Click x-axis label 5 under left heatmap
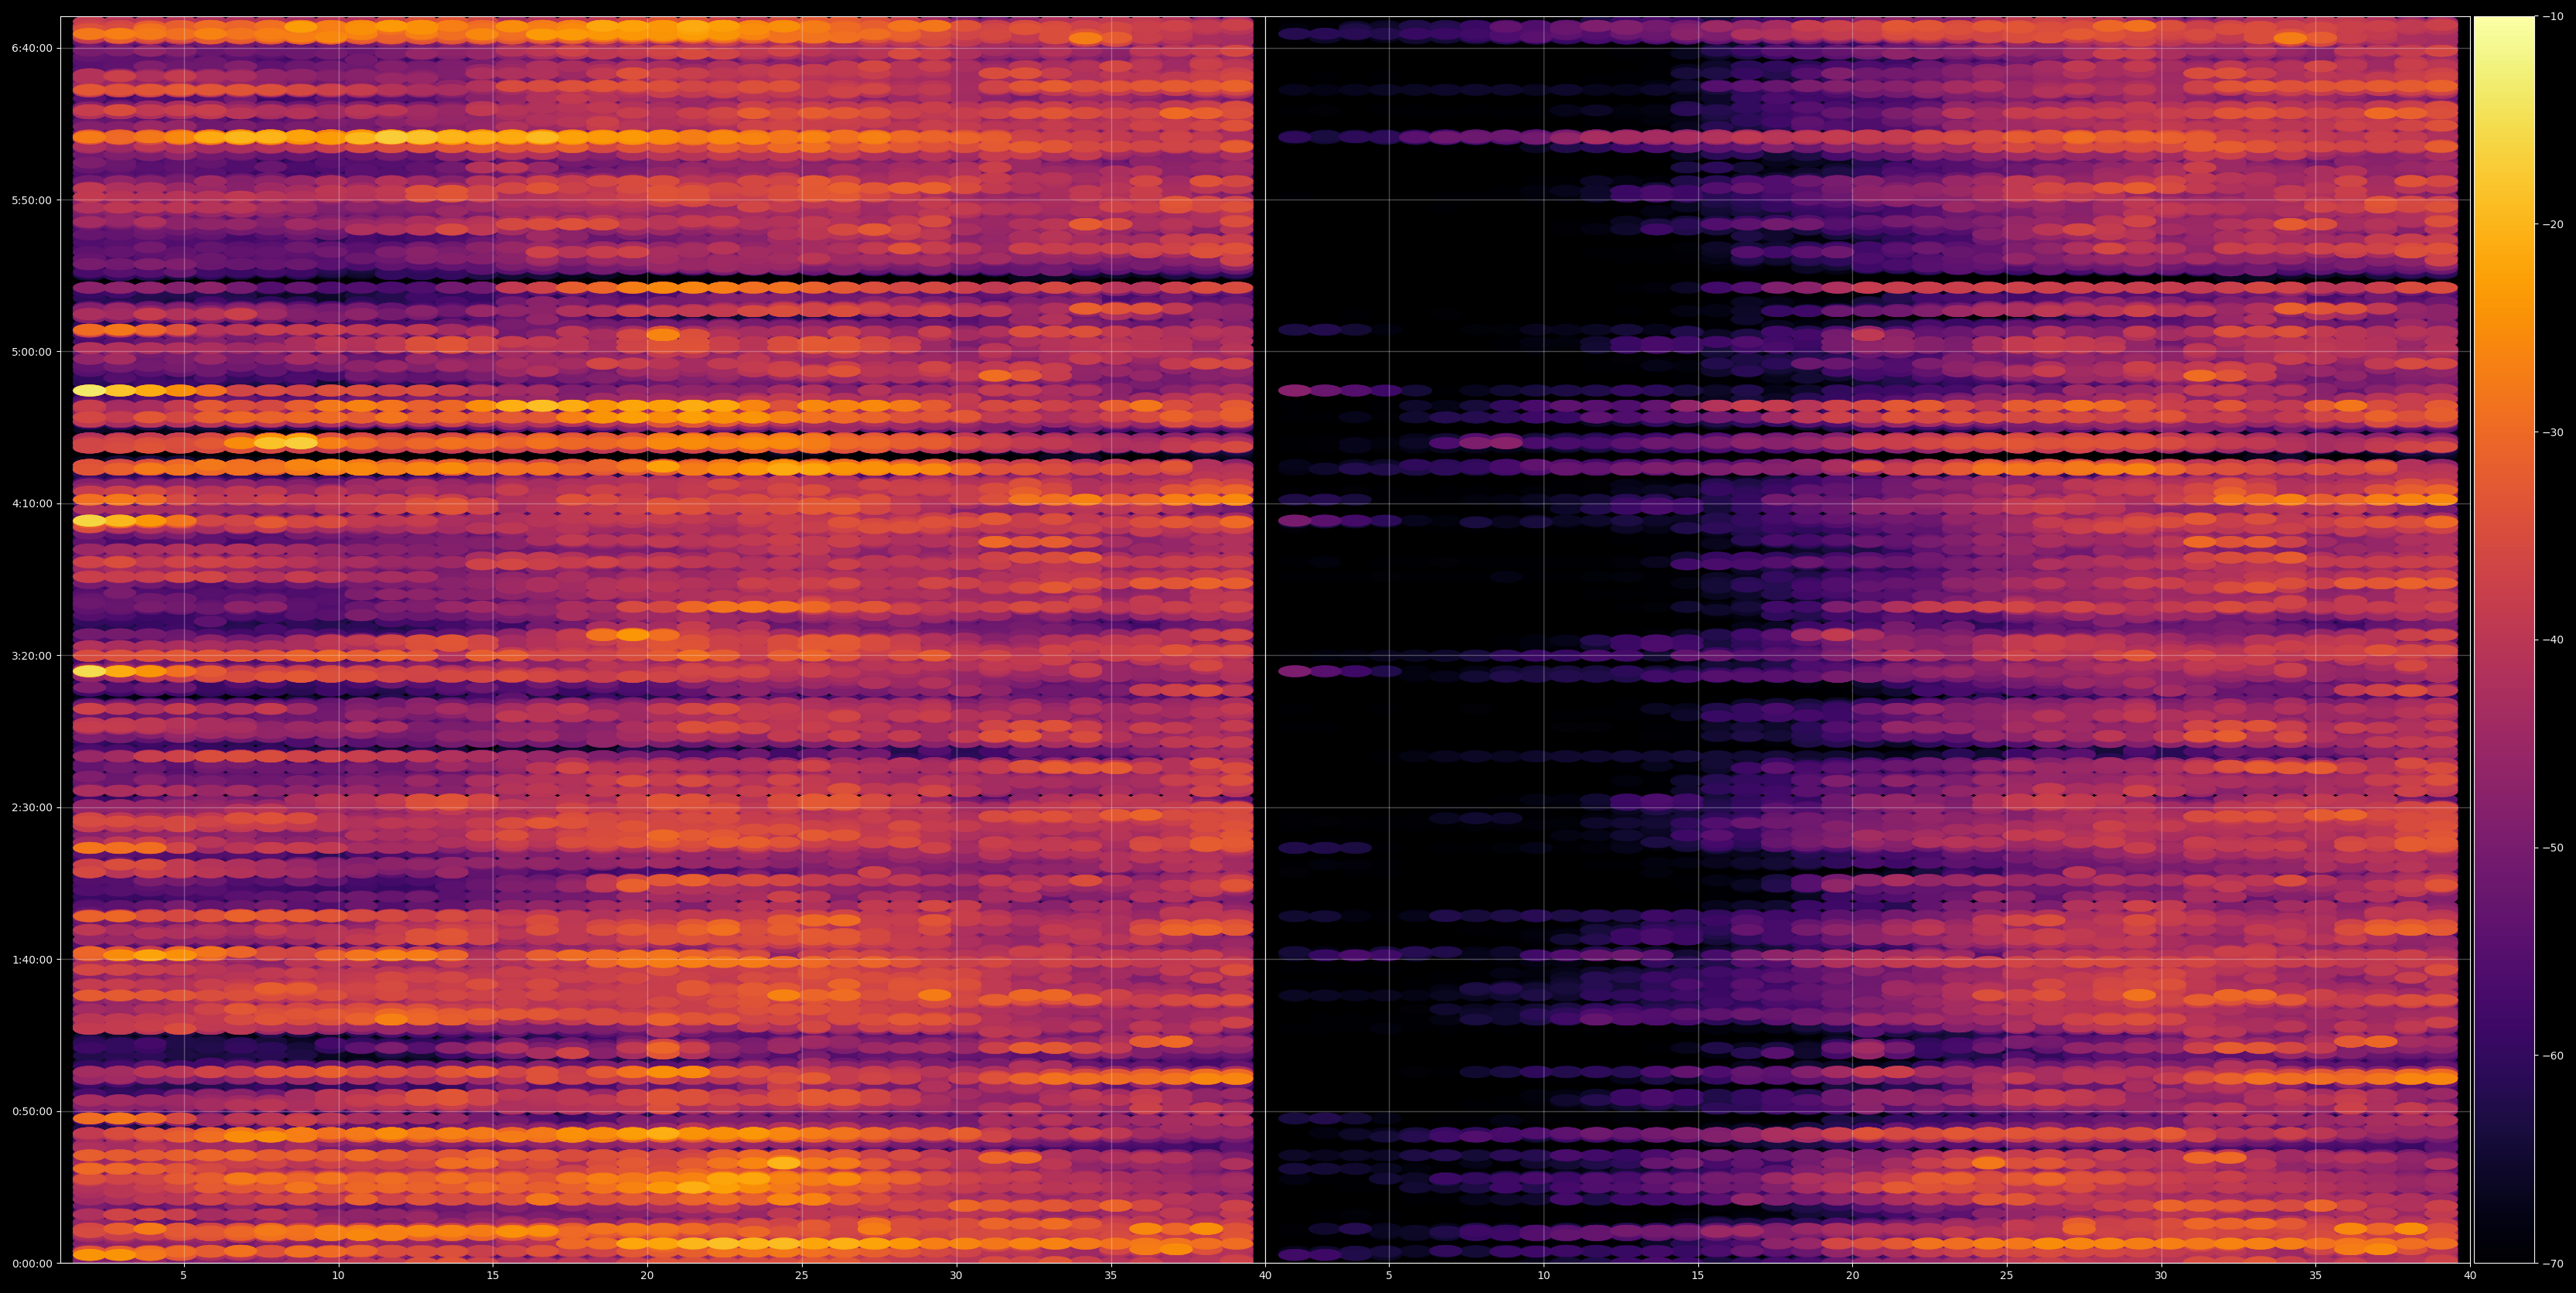The width and height of the screenshot is (2576, 1293). pyautogui.click(x=183, y=1277)
